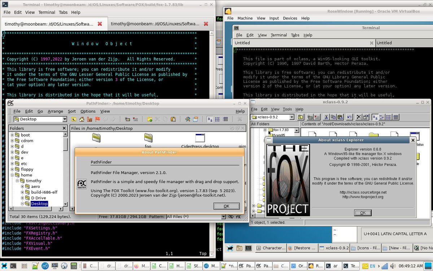Open the Pattern All Files dropdown
433x271 pixels.
[224, 216]
